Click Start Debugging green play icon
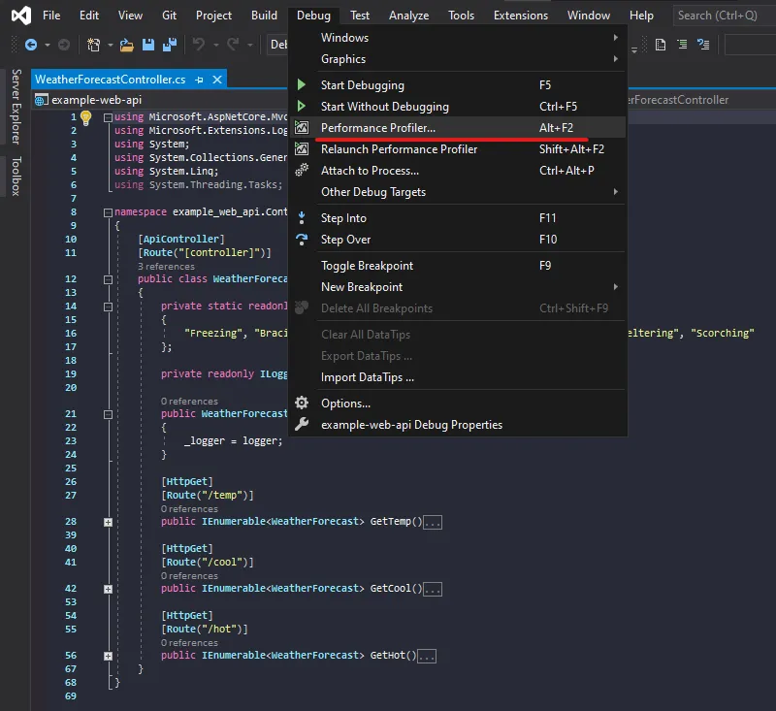 301,84
